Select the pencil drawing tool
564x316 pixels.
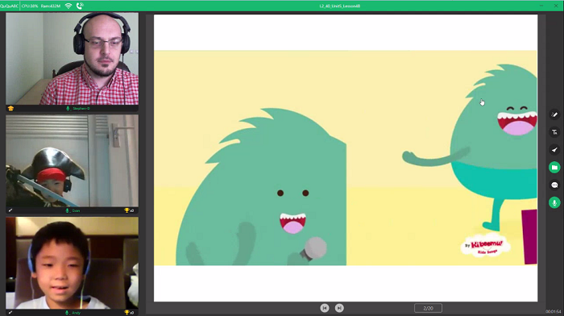[x=554, y=114]
